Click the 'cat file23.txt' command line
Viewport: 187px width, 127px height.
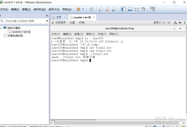point(81,48)
